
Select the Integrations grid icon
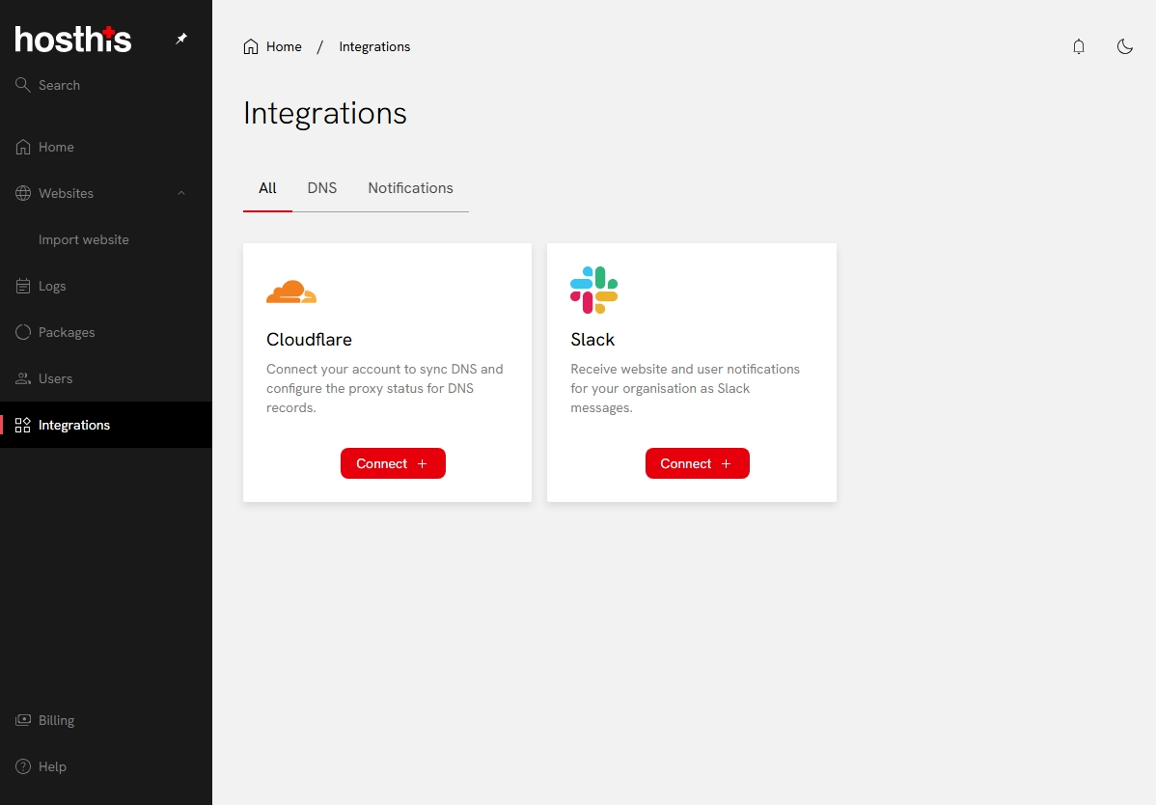(x=23, y=424)
